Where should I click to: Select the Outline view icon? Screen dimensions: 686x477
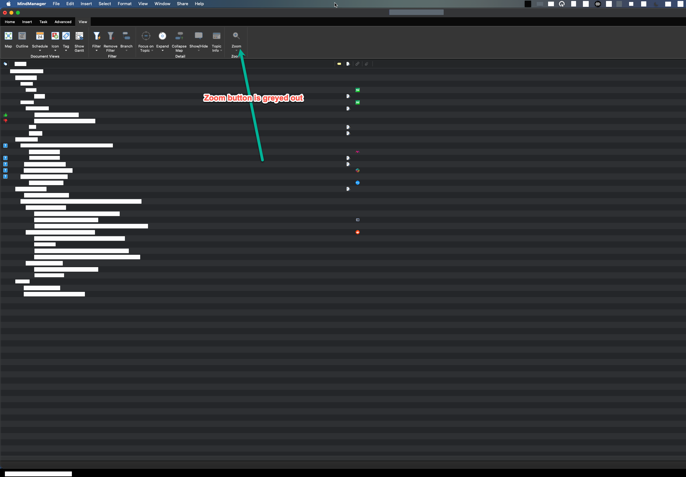(22, 36)
